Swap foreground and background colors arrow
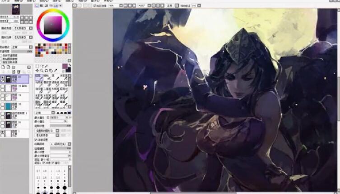This screenshot has height=194, width=340. click(70, 65)
